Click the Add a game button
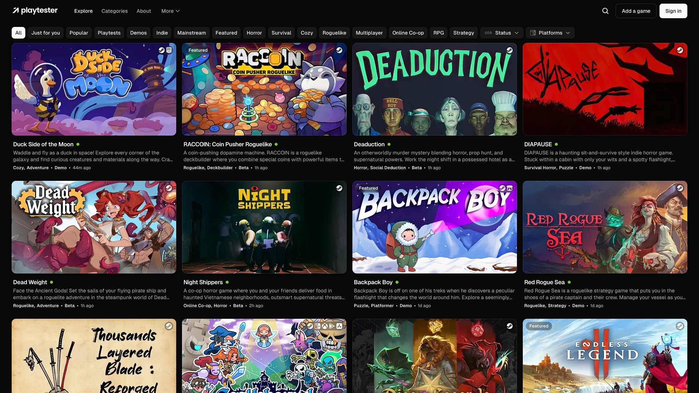The width and height of the screenshot is (699, 393). tap(636, 11)
